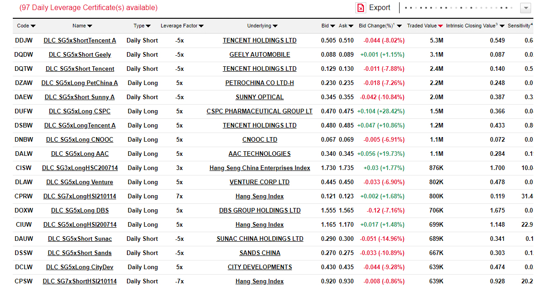The image size is (548, 287).
Task: Open DLC SG5xShort Sunny A link
Action: point(80,97)
